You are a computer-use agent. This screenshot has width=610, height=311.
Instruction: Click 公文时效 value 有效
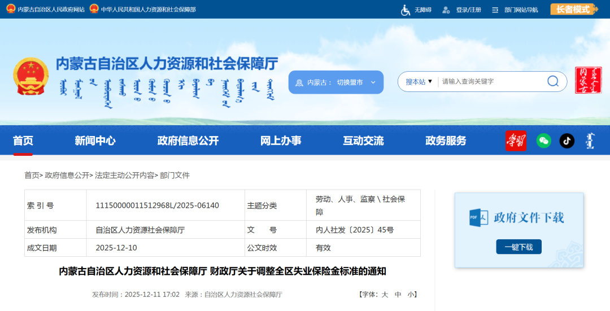(x=323, y=248)
